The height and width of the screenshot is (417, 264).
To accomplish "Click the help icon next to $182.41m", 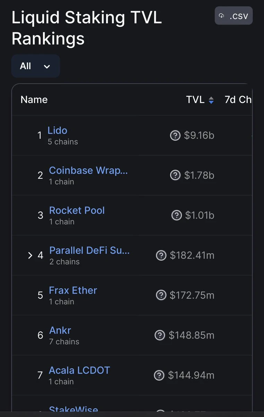I will pos(161,255).
